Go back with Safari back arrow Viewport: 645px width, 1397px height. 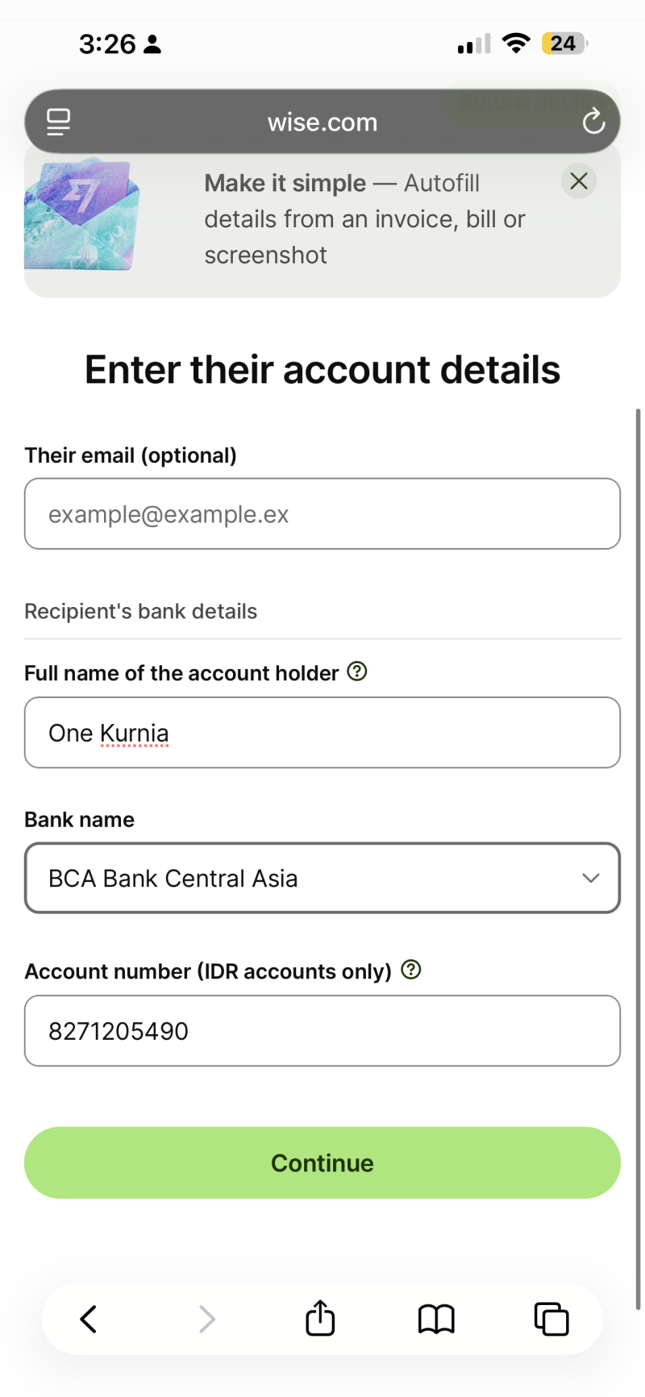pyautogui.click(x=89, y=1320)
